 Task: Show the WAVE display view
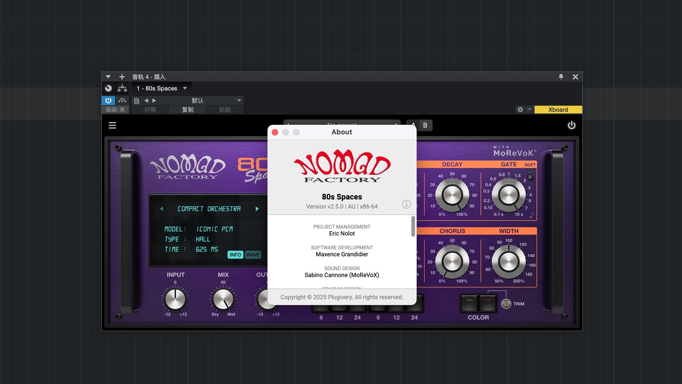[x=253, y=255]
